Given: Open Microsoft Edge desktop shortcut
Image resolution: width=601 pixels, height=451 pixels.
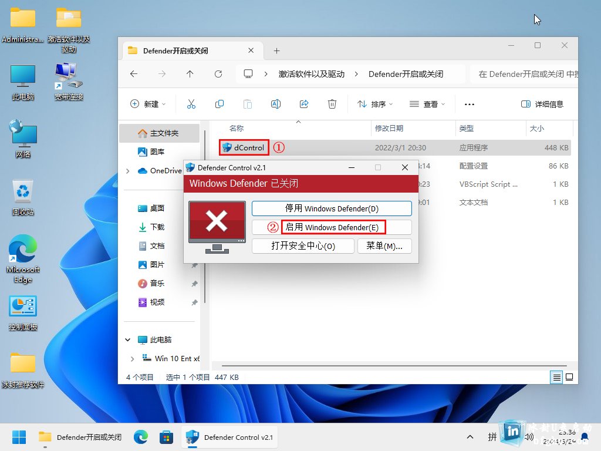Looking at the screenshot, I should pos(23,259).
